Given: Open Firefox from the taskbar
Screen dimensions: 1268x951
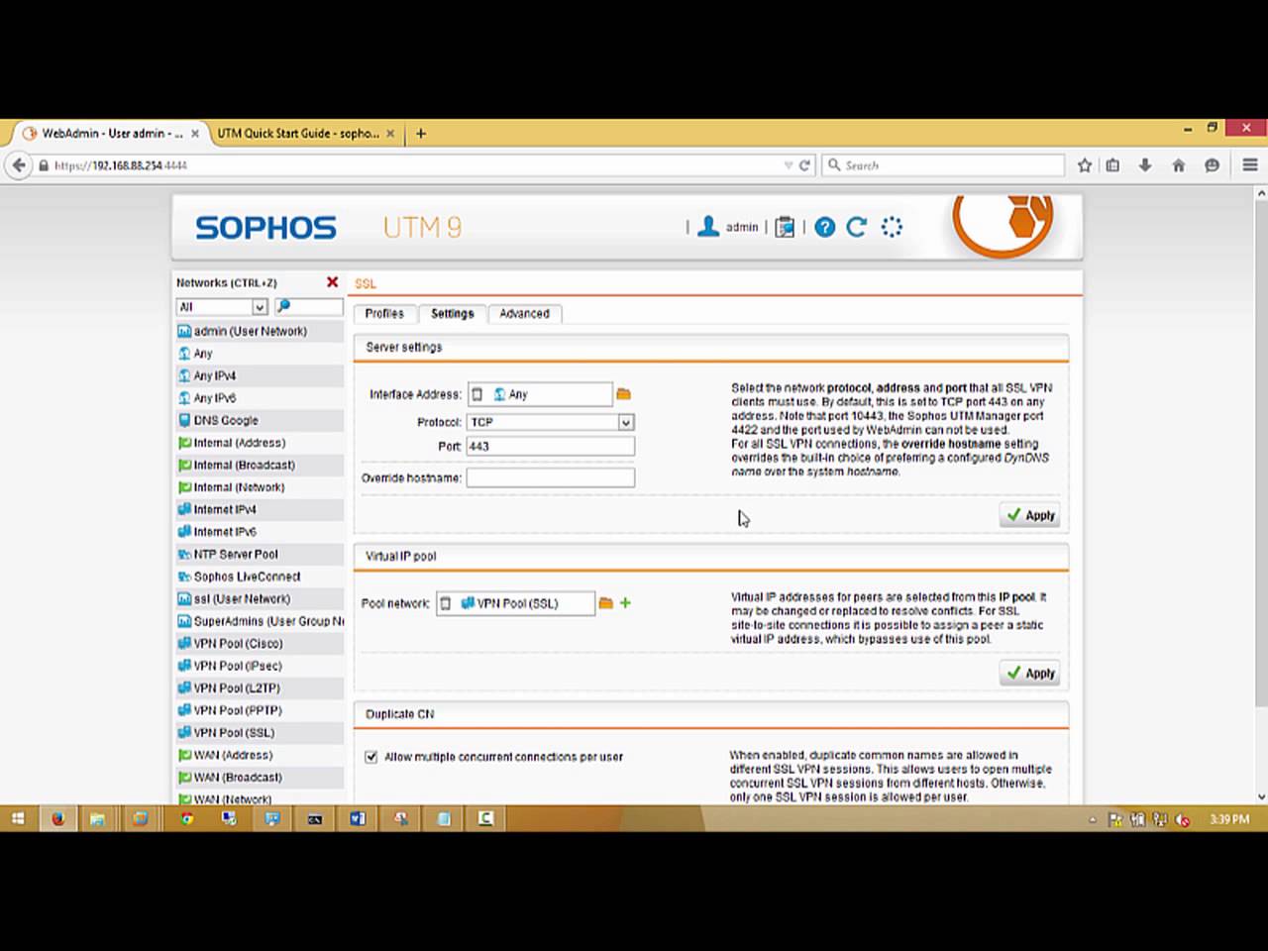Looking at the screenshot, I should coord(58,818).
